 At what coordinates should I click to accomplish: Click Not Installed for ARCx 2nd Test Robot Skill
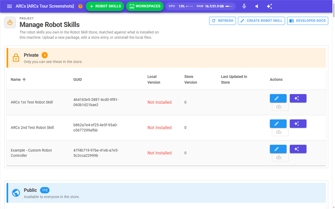coord(159,128)
